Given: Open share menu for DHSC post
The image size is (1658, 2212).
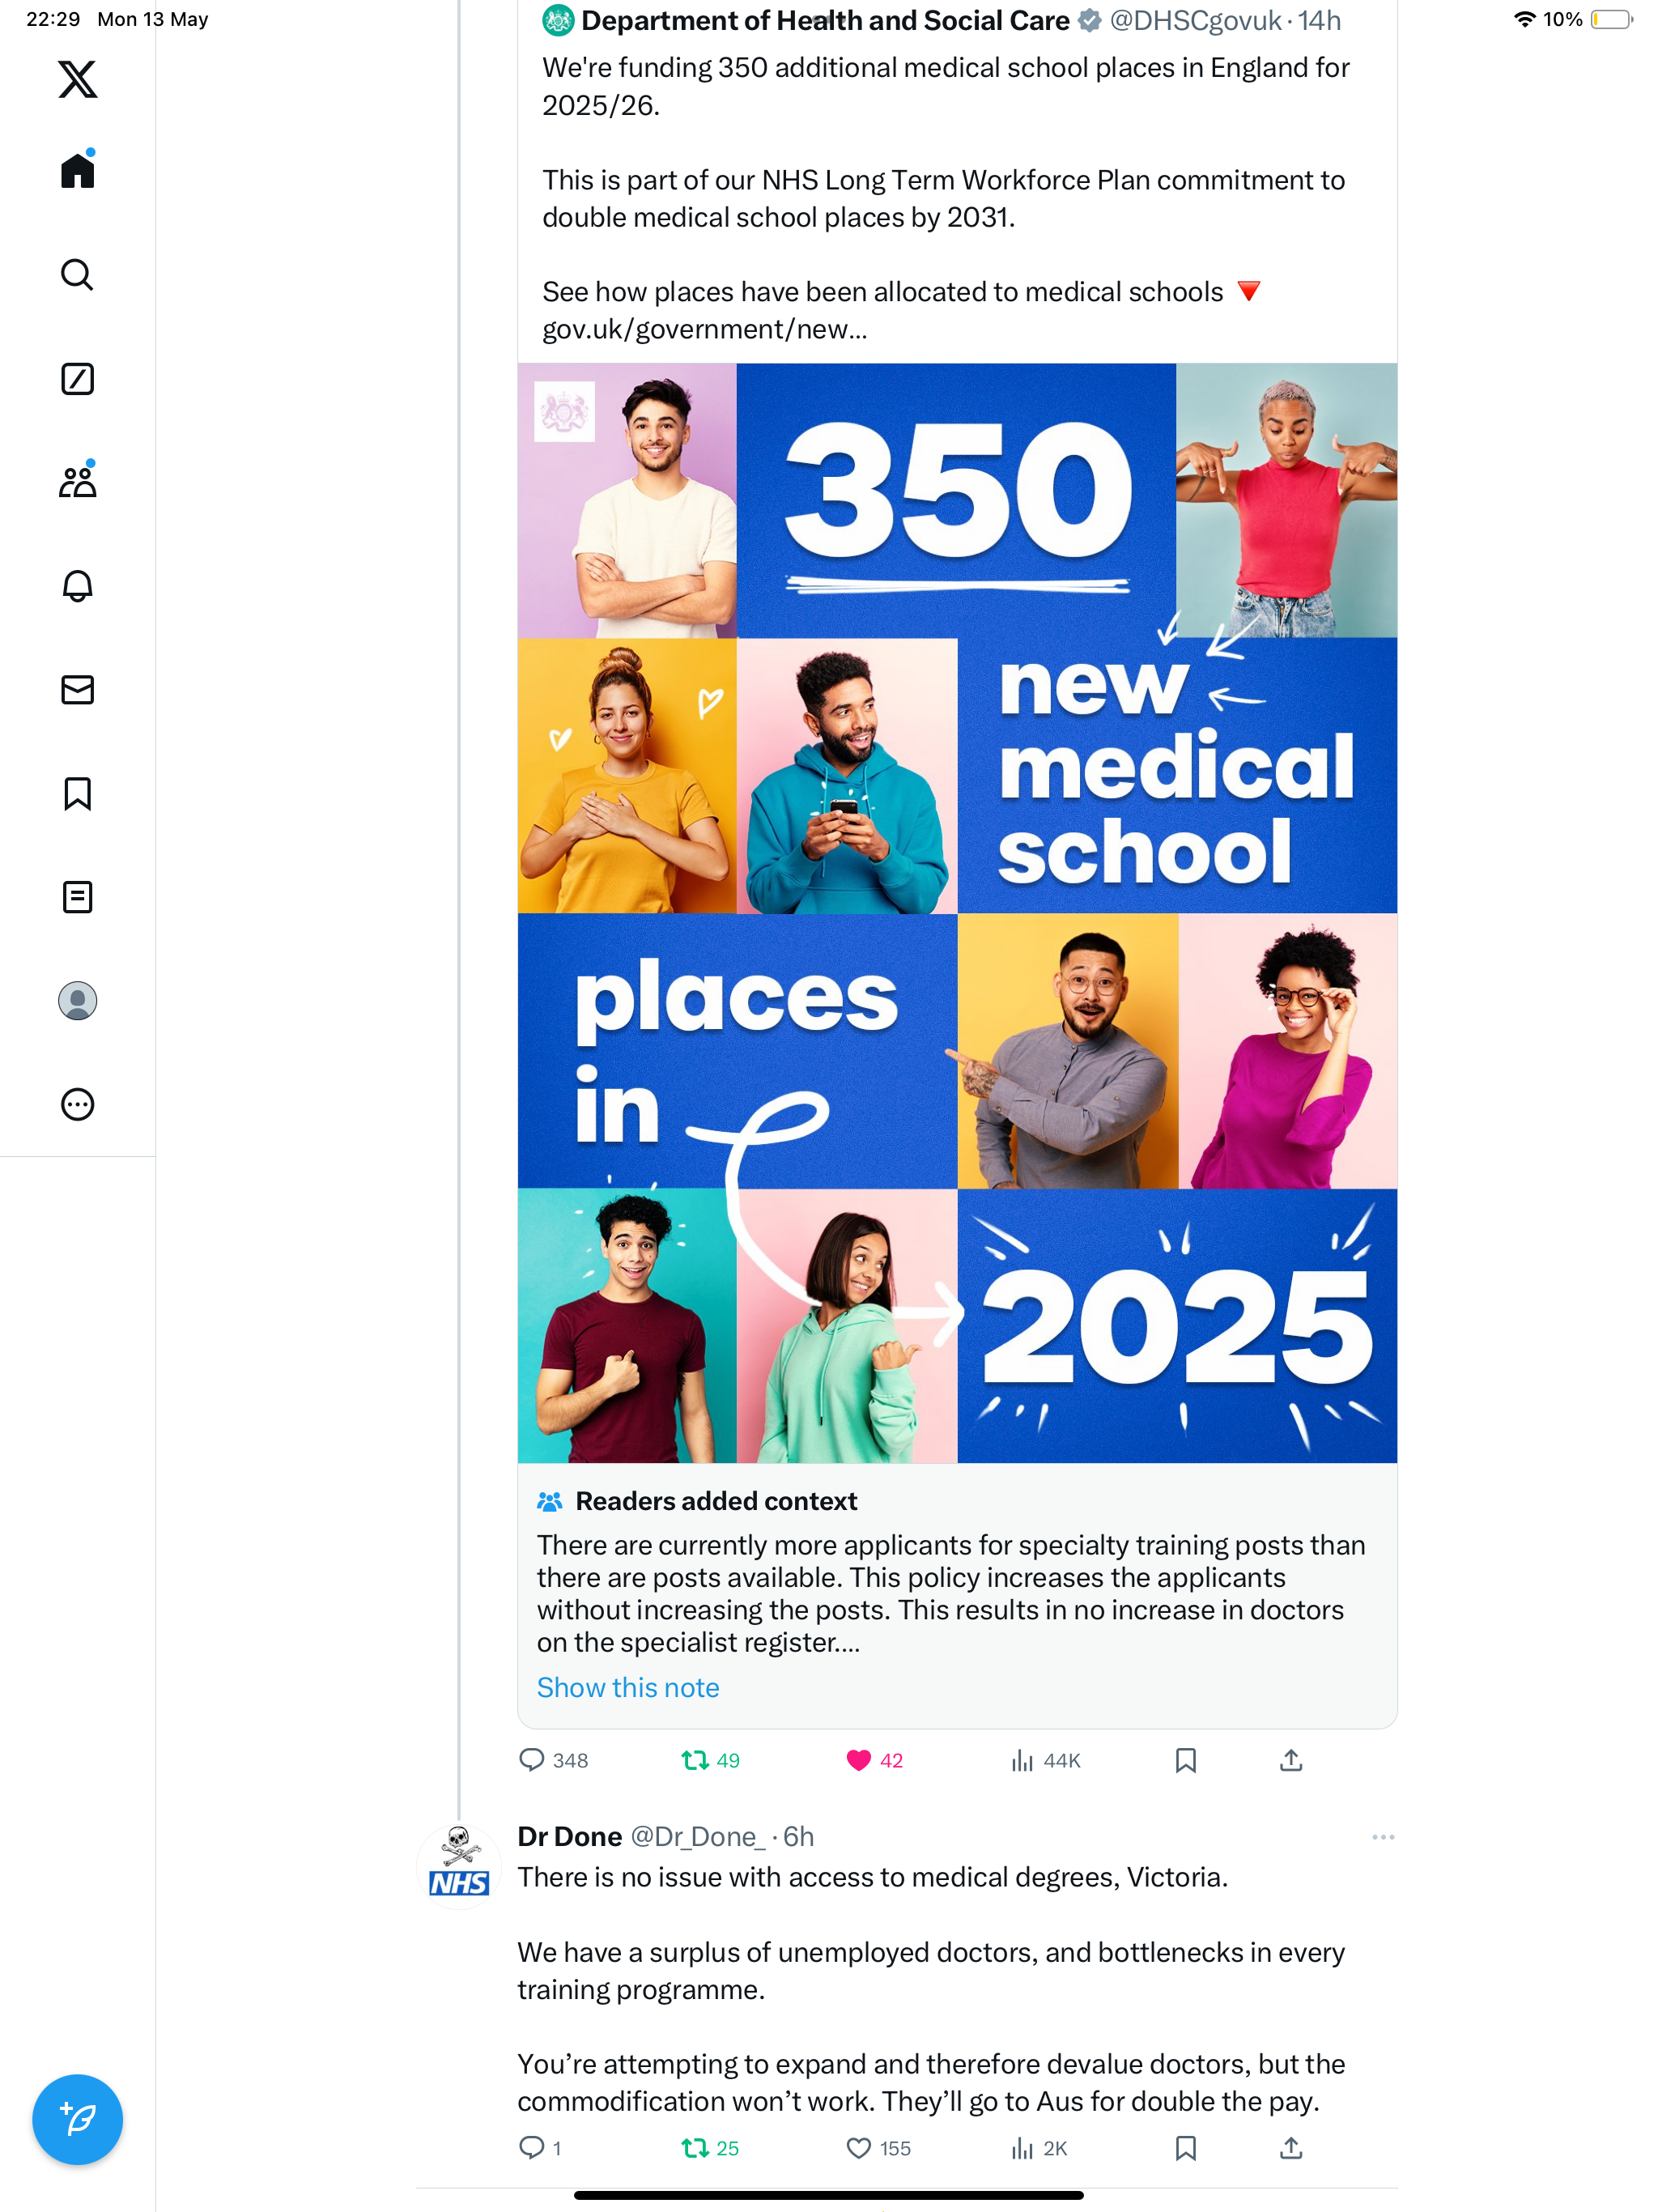Looking at the screenshot, I should [1291, 1760].
